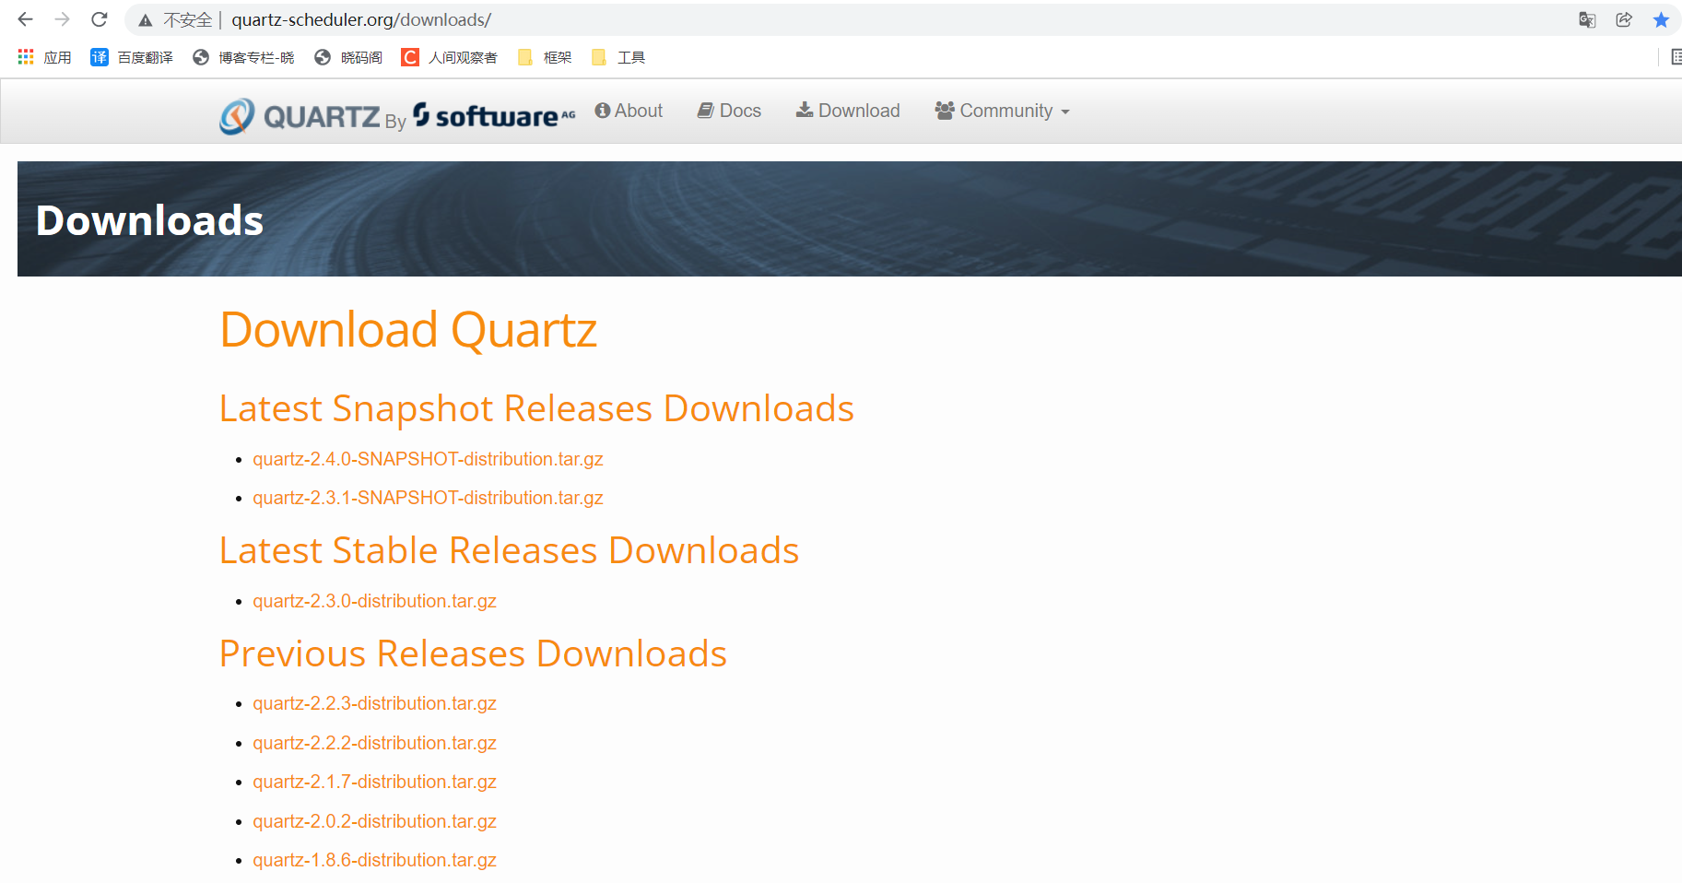Click the not-secure warning icon
This screenshot has height=883, width=1682.
146,20
